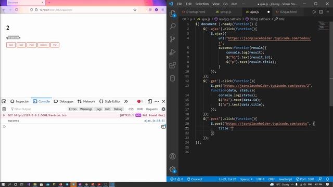The height and width of the screenshot is (187, 333).
Task: Click the Post button on the web page
Action: 31,45
